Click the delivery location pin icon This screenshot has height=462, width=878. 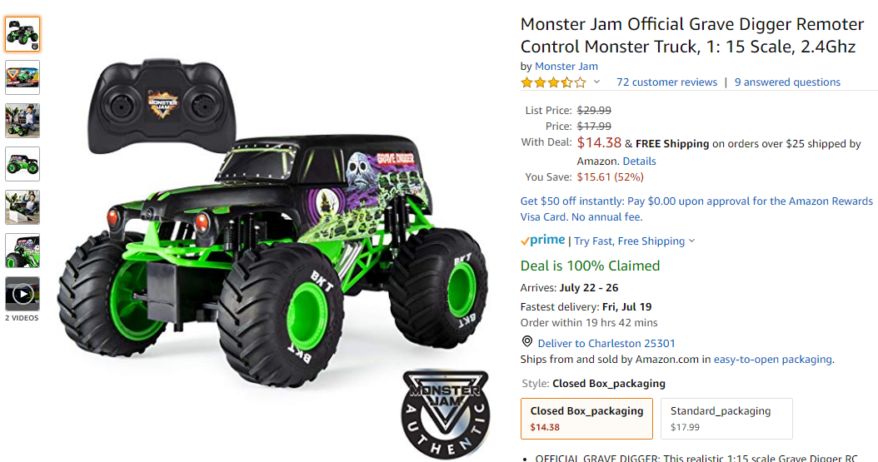click(527, 341)
